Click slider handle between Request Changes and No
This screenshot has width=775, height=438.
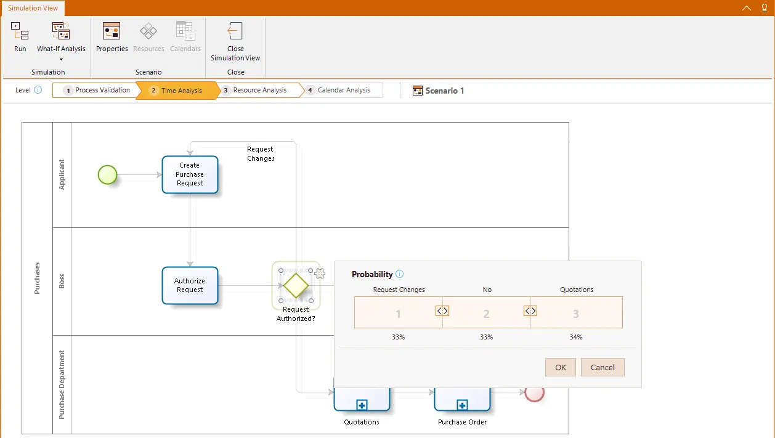[x=442, y=311]
